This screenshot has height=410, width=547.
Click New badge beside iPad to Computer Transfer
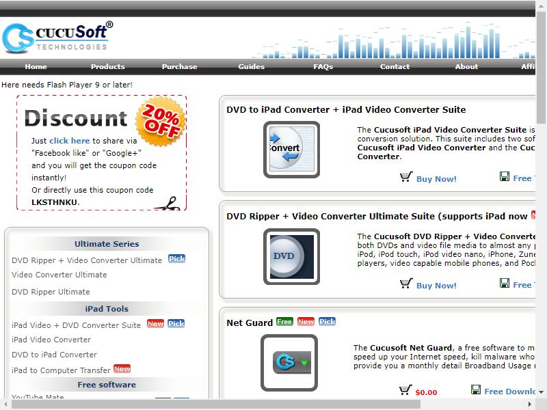122,368
